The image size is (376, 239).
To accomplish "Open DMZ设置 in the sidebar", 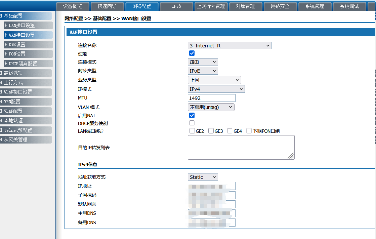I will (28, 44).
